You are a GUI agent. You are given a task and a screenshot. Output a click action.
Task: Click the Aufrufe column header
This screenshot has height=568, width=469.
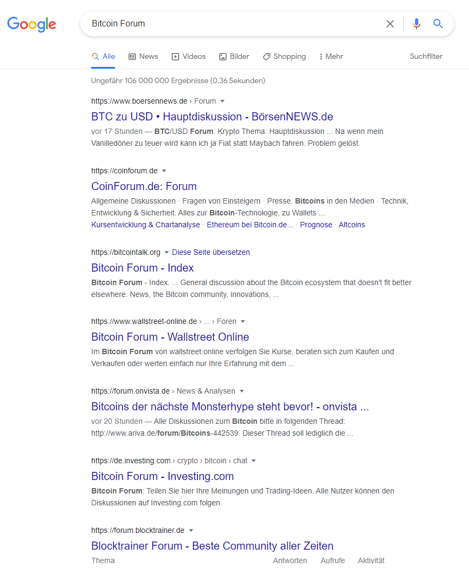coord(332,560)
